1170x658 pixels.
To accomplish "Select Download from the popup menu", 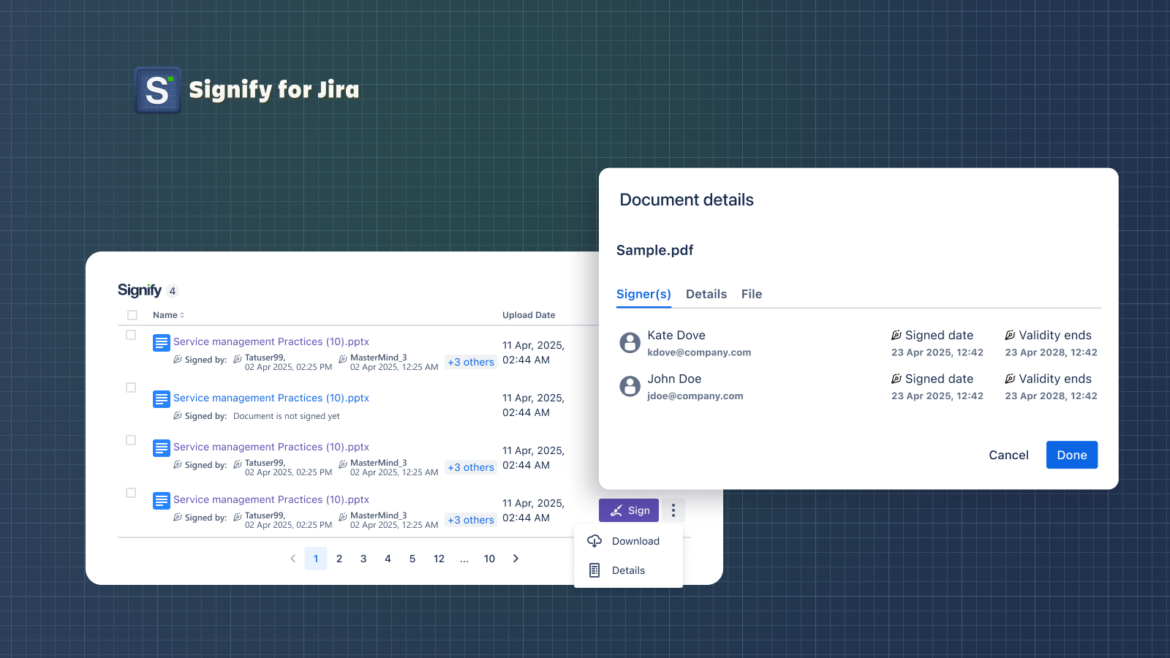I will [629, 541].
